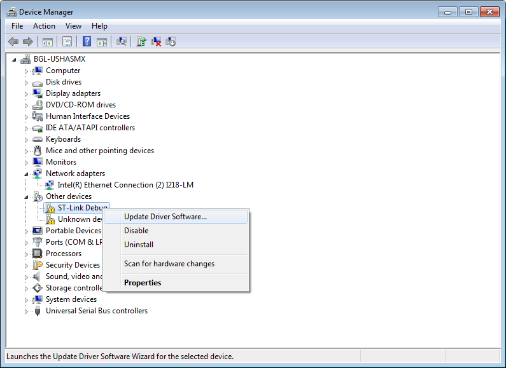Click the Back arrow in the toolbar
Screen dimensions: 506x368
click(13, 41)
